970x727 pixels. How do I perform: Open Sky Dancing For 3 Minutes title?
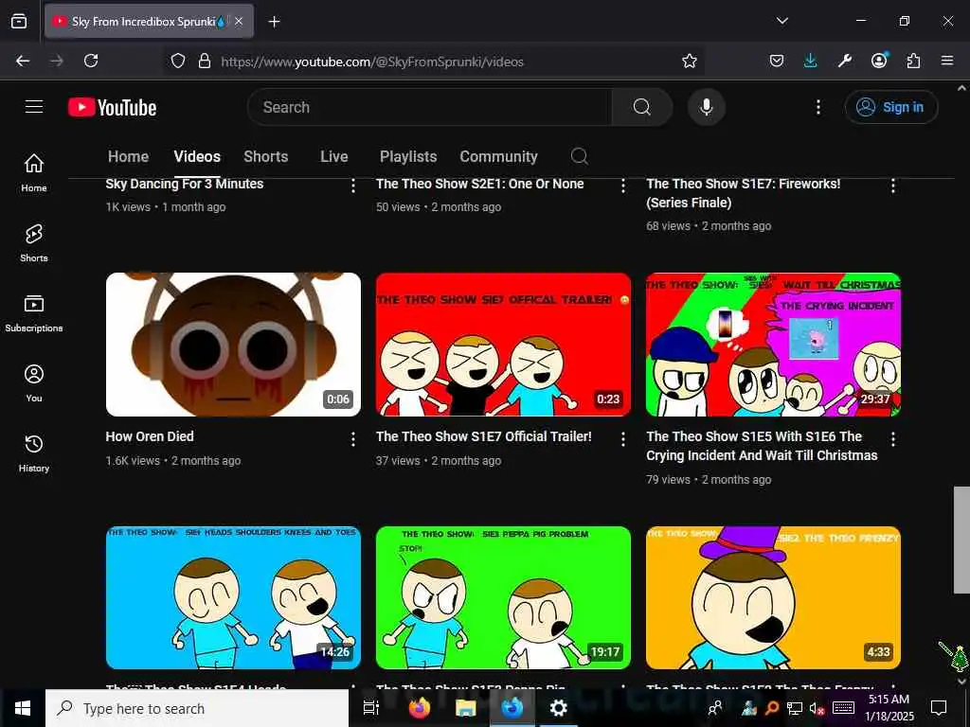coord(185,184)
